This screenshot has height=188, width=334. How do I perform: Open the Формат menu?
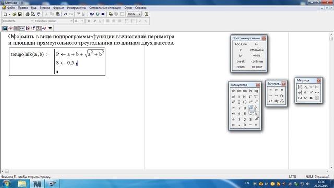tap(58, 8)
